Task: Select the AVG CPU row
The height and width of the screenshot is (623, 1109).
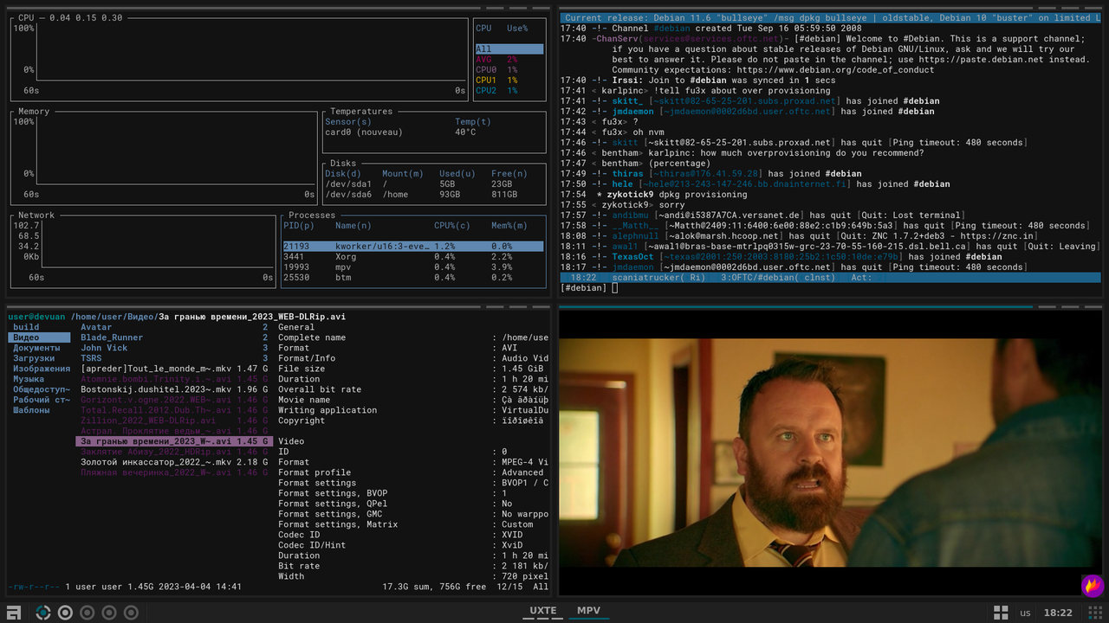Action: coord(509,60)
